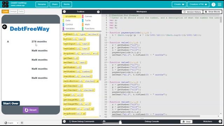Click the button(id, text) block
This screenshot has width=224, height=126.
pos(74,39)
